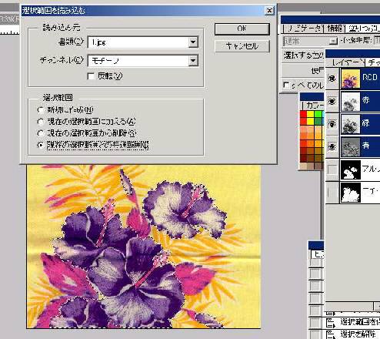Click the RGB channel thumbnail
Viewport: 380px width, 339px height.
pos(351,79)
